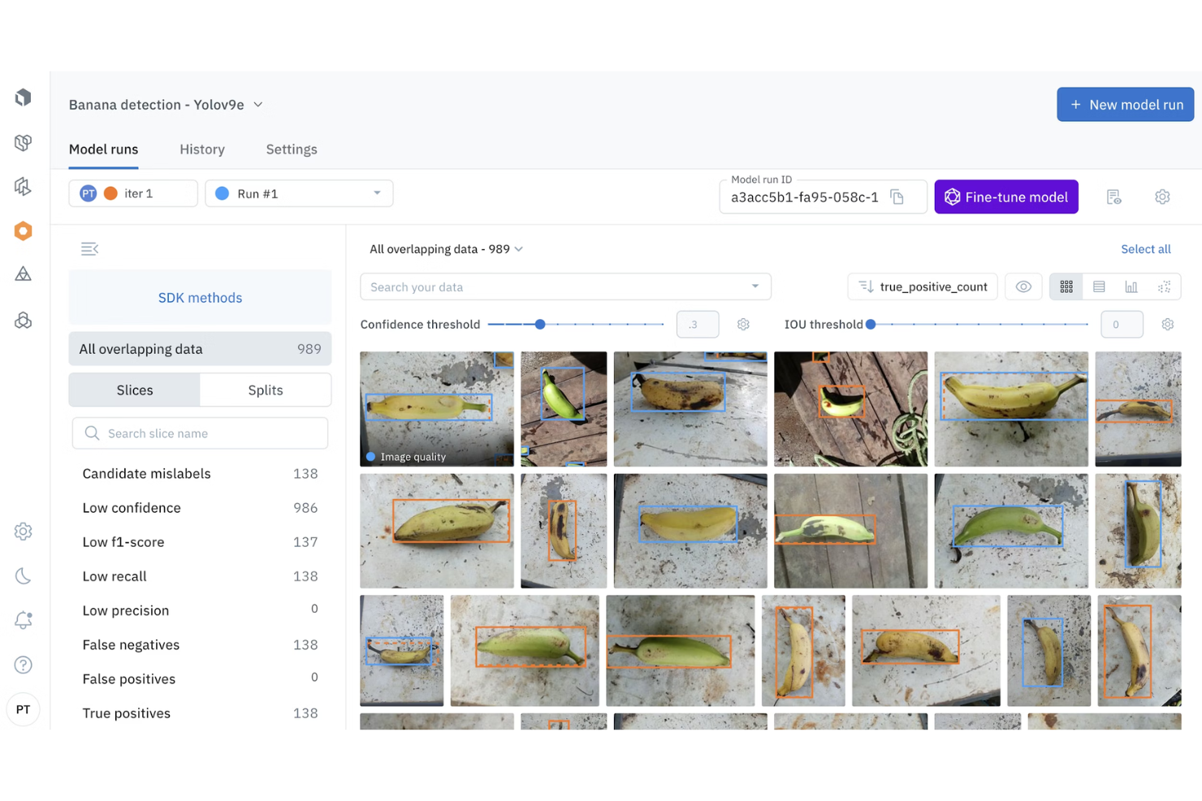Open the notes icon beside Fine-tune model
Screen dimensions: 1202x801
pyautogui.click(x=1113, y=196)
